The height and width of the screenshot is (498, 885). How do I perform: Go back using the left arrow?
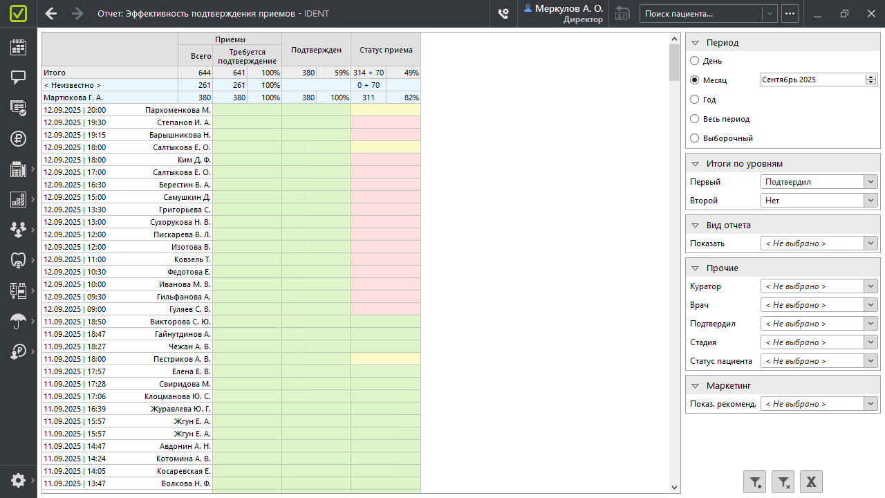click(x=51, y=13)
